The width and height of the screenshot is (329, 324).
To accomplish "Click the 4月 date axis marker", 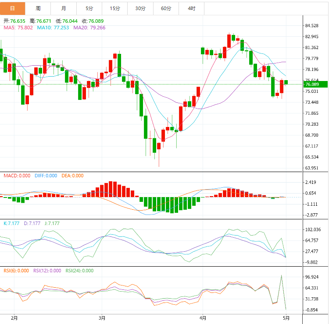I will [202, 317].
